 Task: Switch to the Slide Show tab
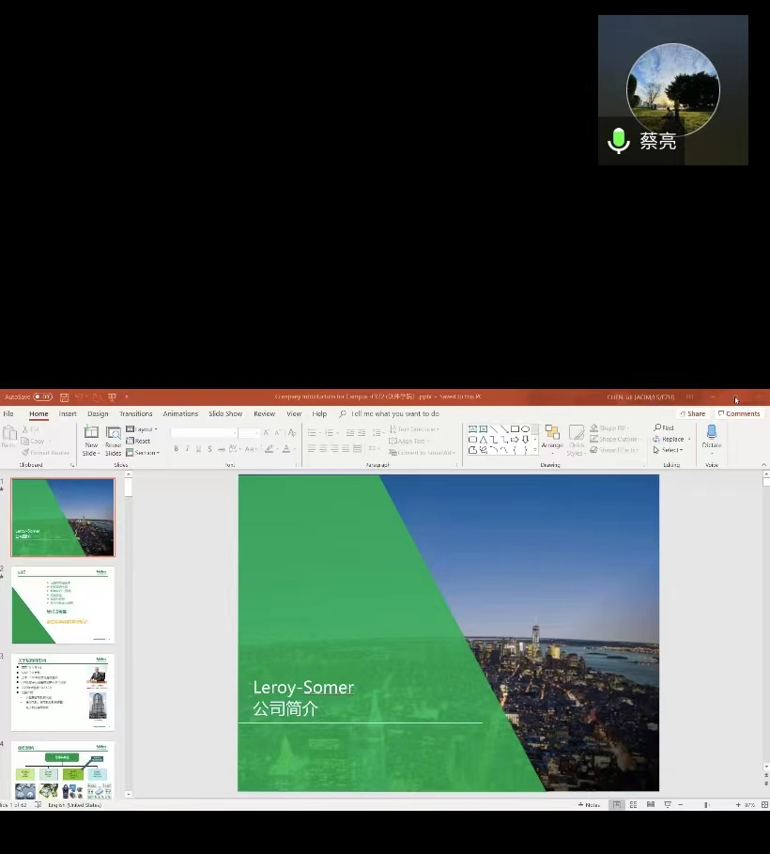pyautogui.click(x=225, y=413)
